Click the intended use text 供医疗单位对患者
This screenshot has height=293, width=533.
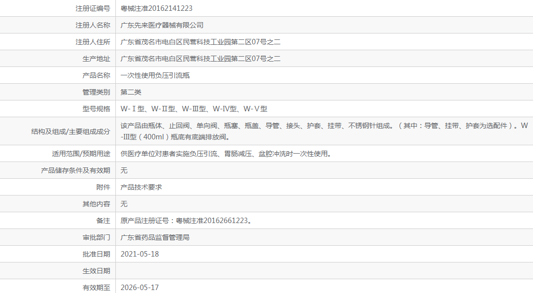226,154
